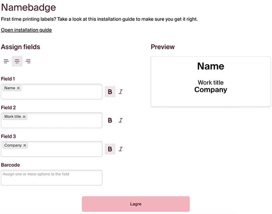This screenshot has width=272, height=214.
Task: Toggle bold for Field 2
Action: 110,120
